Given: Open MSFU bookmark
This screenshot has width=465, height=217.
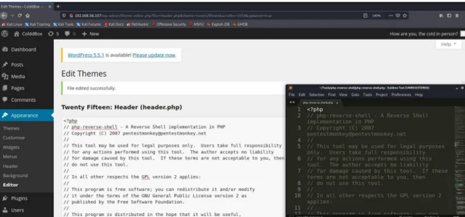Looking at the screenshot, I should (x=197, y=24).
